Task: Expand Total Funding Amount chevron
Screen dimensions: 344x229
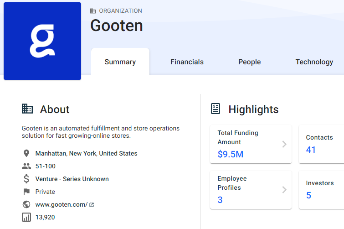Action: pyautogui.click(x=284, y=144)
